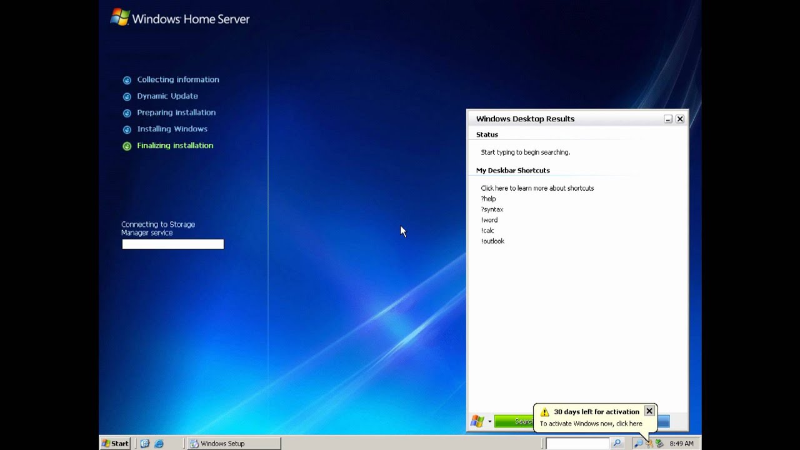Click the bullet icon beside Collecting information
Screen dimensions: 800x450
[127, 80]
